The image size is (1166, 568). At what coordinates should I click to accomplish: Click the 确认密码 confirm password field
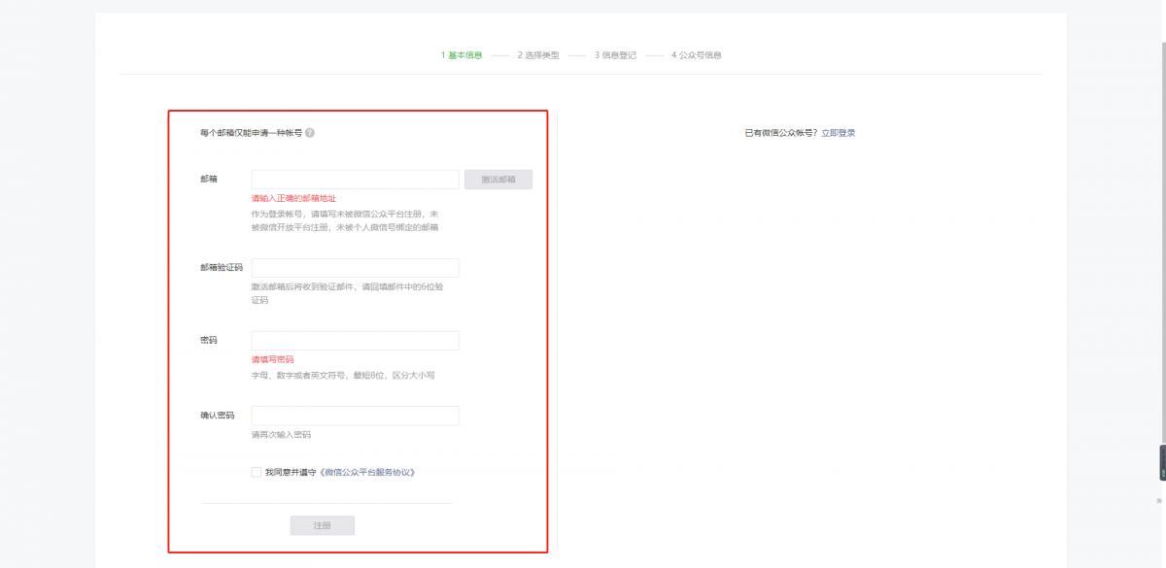pos(355,416)
